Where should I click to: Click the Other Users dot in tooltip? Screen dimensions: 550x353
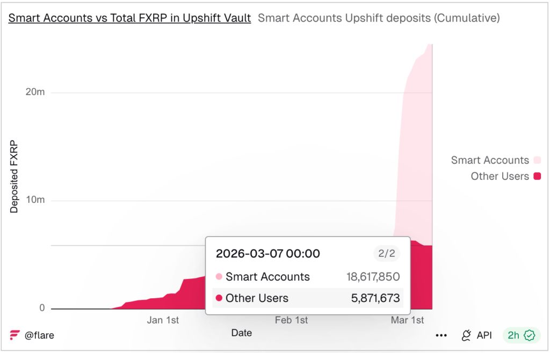[x=219, y=298]
